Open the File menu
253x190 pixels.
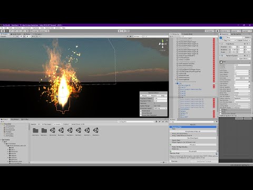(x=2, y=28)
